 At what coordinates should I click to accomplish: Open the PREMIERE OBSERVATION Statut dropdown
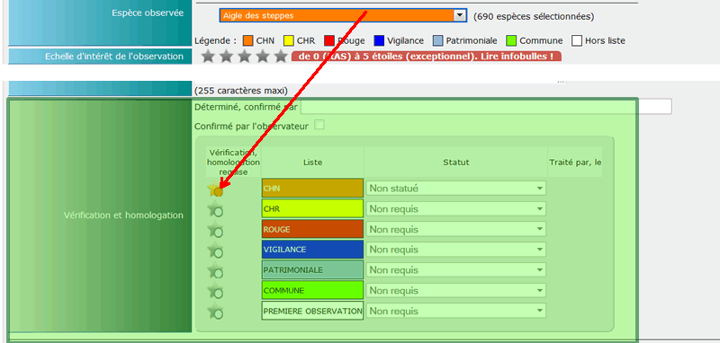(456, 311)
